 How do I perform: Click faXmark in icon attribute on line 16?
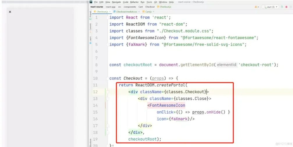tap(180, 119)
